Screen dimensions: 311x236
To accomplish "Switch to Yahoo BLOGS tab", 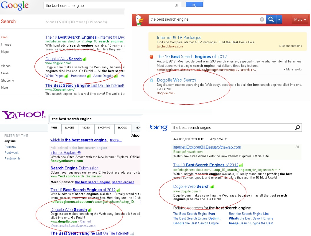I will 122,128.
